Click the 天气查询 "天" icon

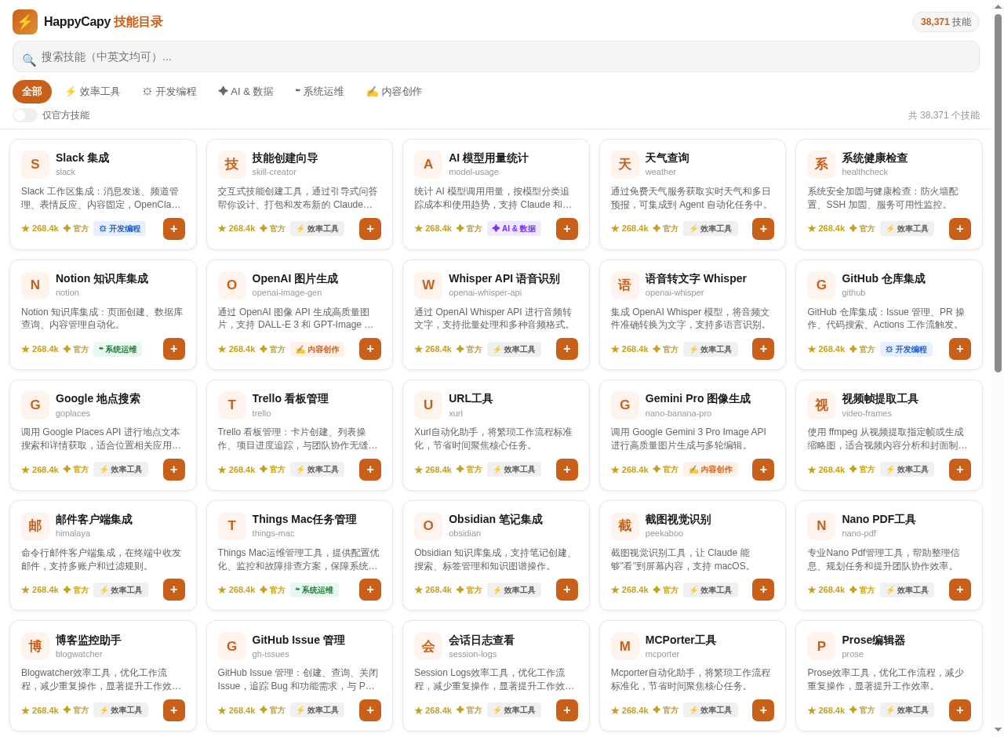(624, 164)
